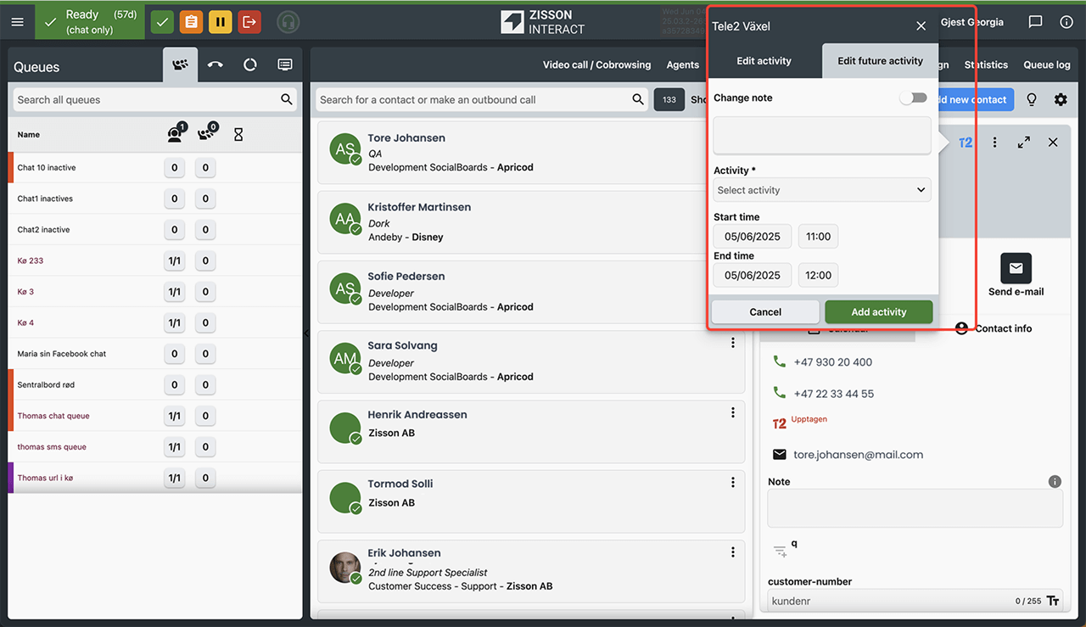This screenshot has width=1086, height=627.
Task: Open the Select activity dropdown
Action: click(822, 190)
